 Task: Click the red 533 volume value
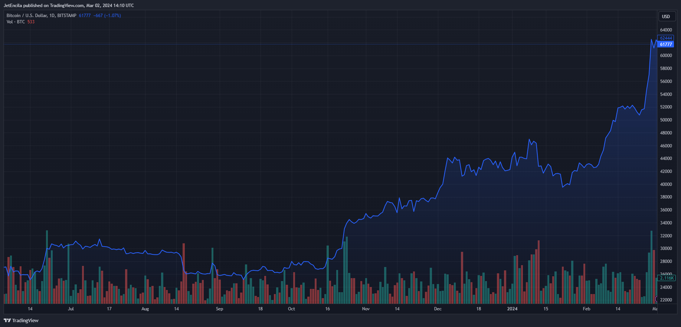[x=31, y=22]
